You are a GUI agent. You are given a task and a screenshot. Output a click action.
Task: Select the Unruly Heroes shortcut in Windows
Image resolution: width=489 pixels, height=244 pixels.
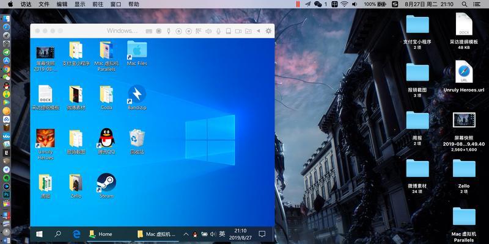pos(45,145)
